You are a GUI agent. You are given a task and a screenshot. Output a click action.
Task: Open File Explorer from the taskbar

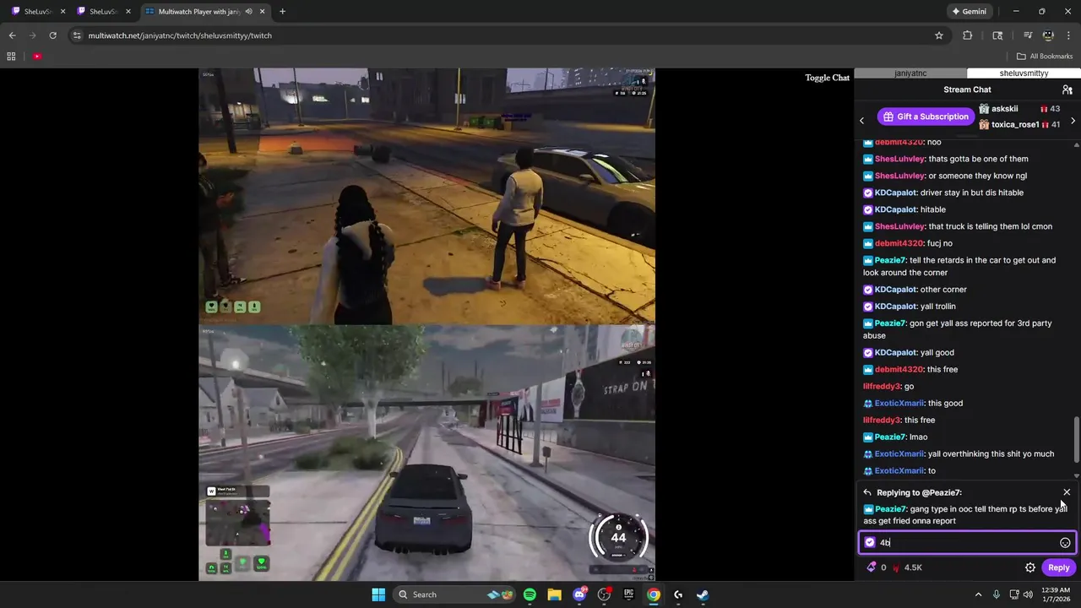click(x=554, y=594)
